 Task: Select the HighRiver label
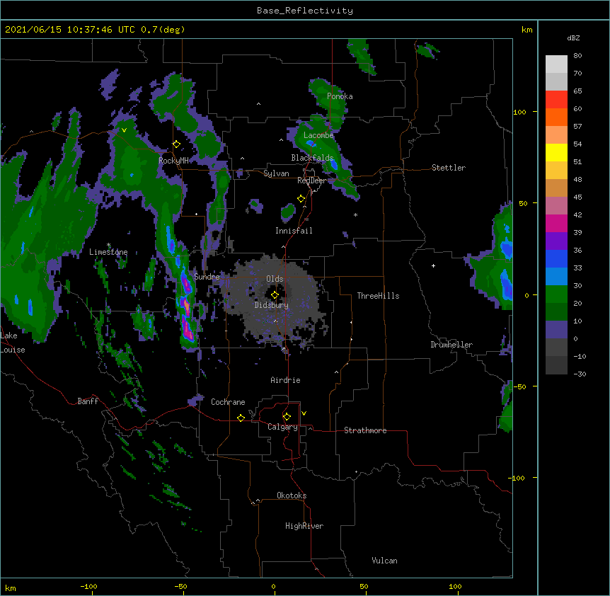[x=304, y=526]
